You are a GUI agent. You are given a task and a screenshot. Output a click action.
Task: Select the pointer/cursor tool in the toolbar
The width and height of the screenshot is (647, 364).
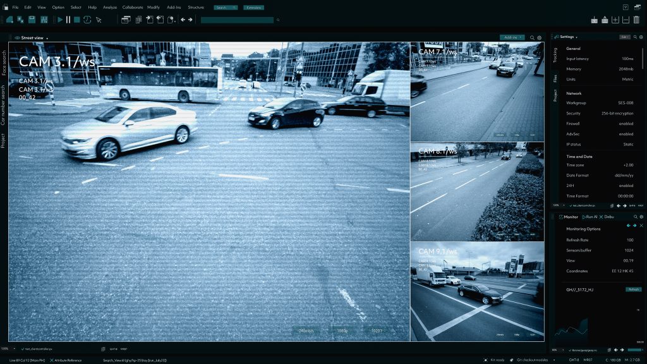(98, 20)
